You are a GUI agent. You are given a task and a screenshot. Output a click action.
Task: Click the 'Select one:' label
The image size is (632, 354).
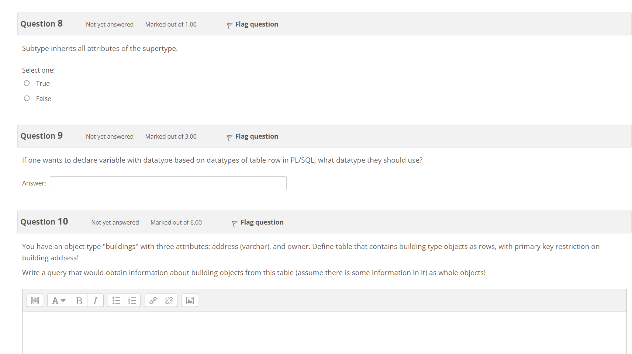(38, 70)
